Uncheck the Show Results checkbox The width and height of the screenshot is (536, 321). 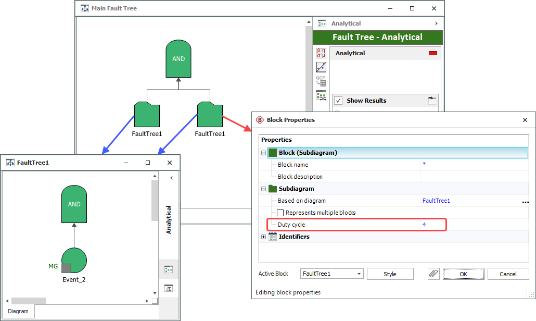(x=338, y=101)
